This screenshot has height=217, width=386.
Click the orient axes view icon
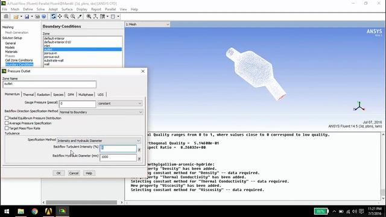95,16
